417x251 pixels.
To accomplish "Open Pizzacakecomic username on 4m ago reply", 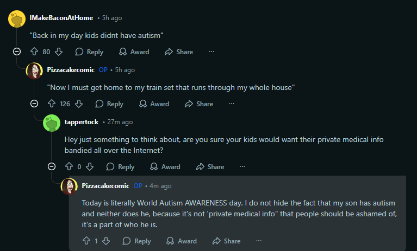I will [105, 186].
